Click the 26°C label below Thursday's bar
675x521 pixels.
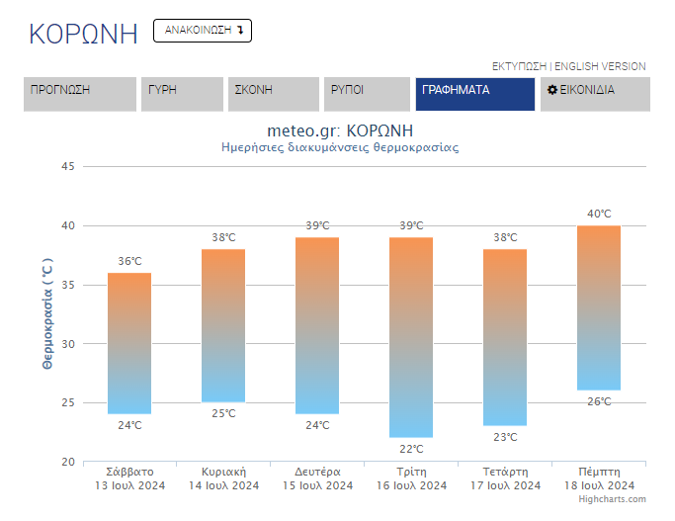599,401
